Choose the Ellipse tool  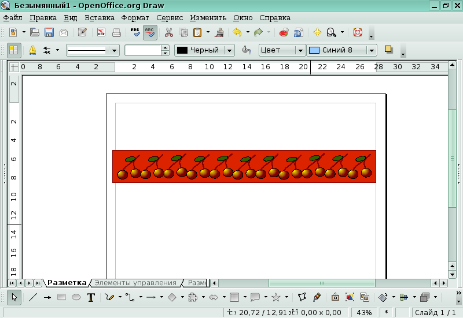tap(76, 297)
